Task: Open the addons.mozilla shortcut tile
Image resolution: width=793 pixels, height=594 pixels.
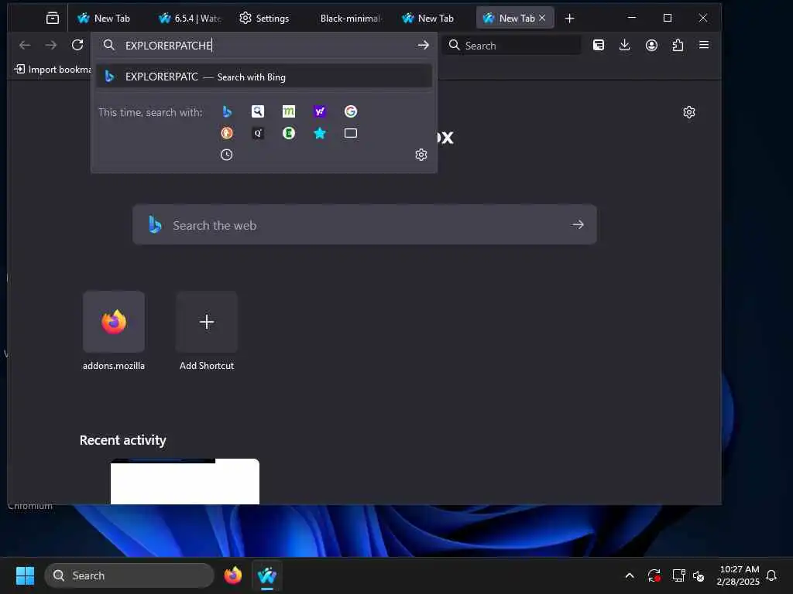Action: coord(114,322)
